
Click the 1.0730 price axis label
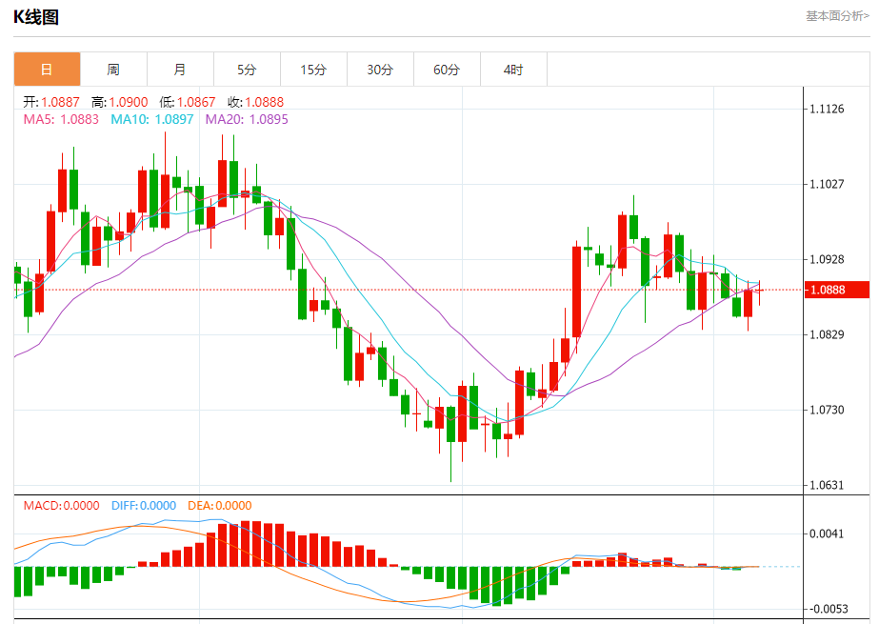tap(827, 410)
